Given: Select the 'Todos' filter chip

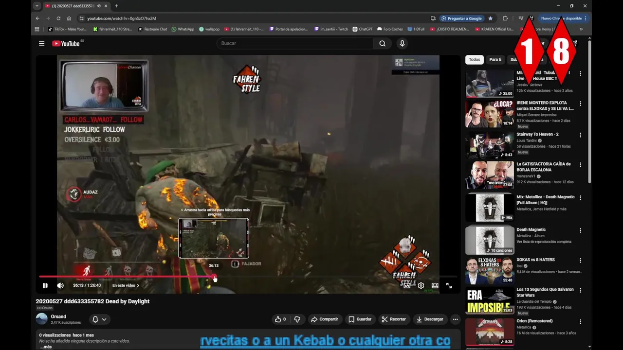Looking at the screenshot, I should click(x=475, y=59).
